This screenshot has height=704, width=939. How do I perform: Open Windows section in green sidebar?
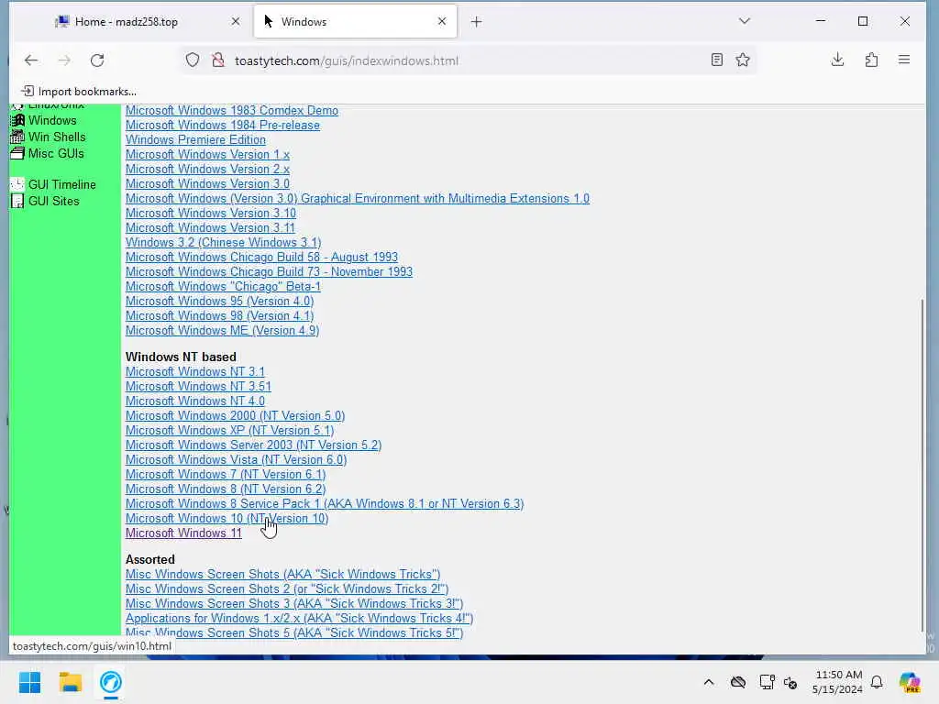(x=52, y=120)
